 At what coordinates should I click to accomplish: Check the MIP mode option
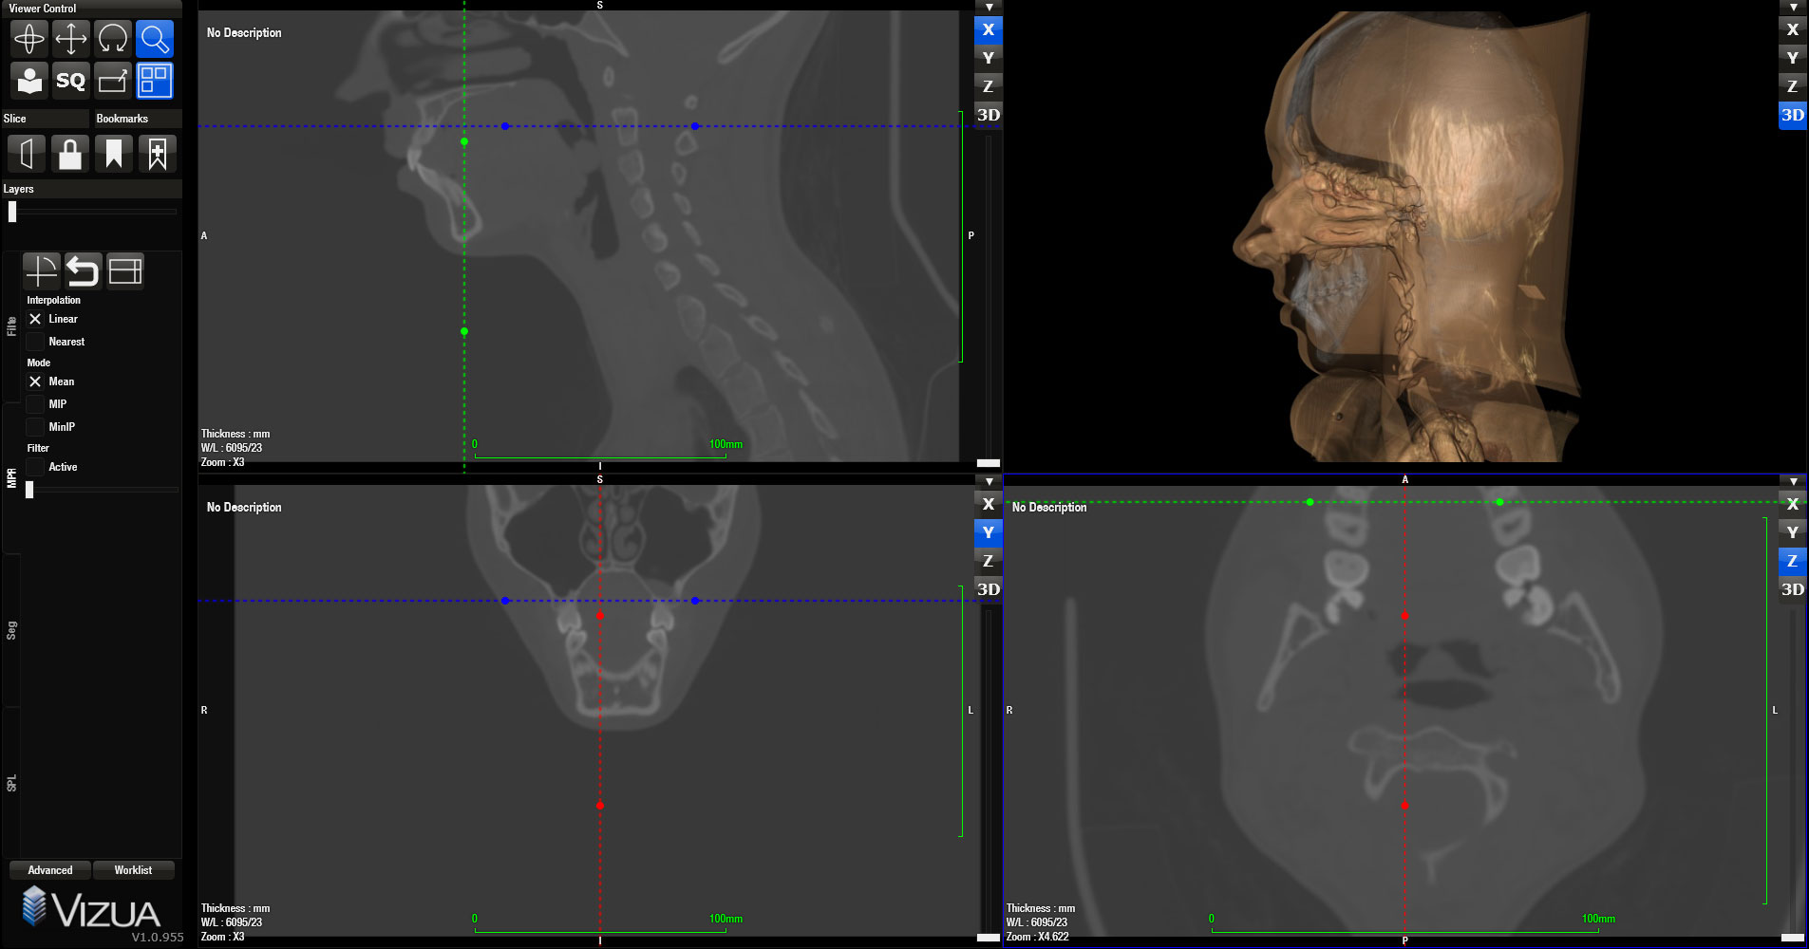pos(35,404)
